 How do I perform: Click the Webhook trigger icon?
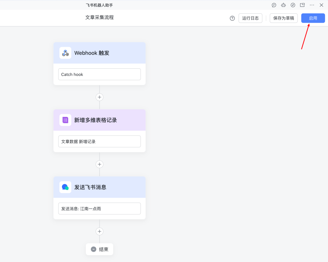point(65,53)
